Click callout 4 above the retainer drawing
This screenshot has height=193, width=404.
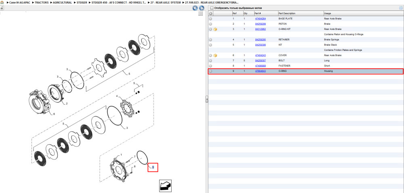117,96
